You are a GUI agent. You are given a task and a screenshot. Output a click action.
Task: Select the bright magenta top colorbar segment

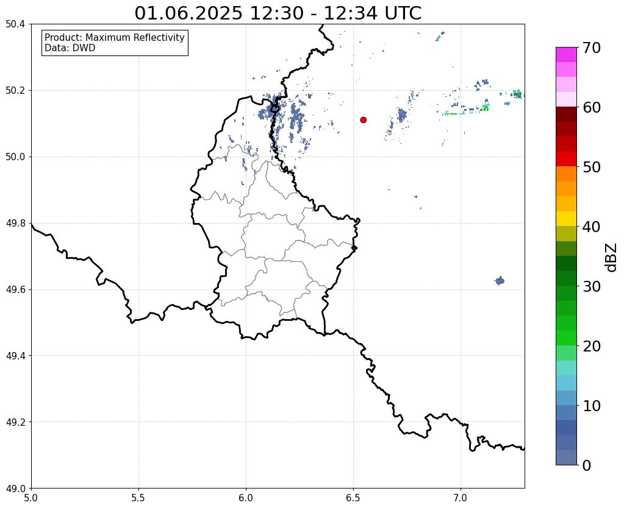[x=566, y=54]
